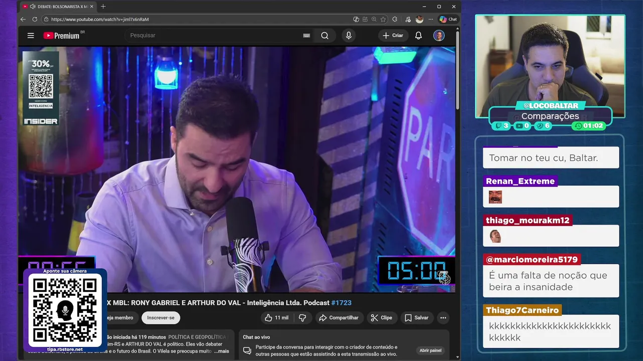Screen dimensions: 643x361
Task: Go back with browser back arrow
Action: click(x=23, y=19)
